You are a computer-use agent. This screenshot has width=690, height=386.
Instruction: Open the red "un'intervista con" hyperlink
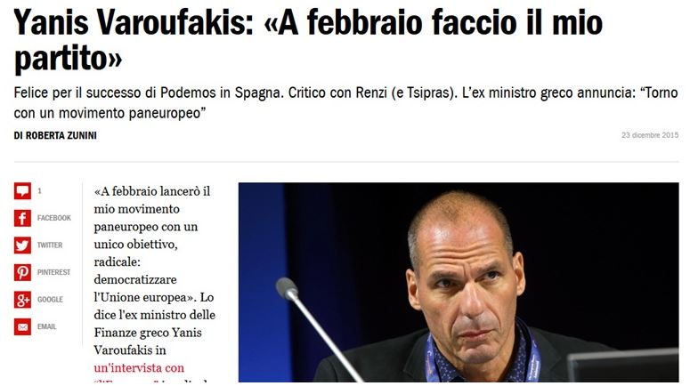click(139, 368)
